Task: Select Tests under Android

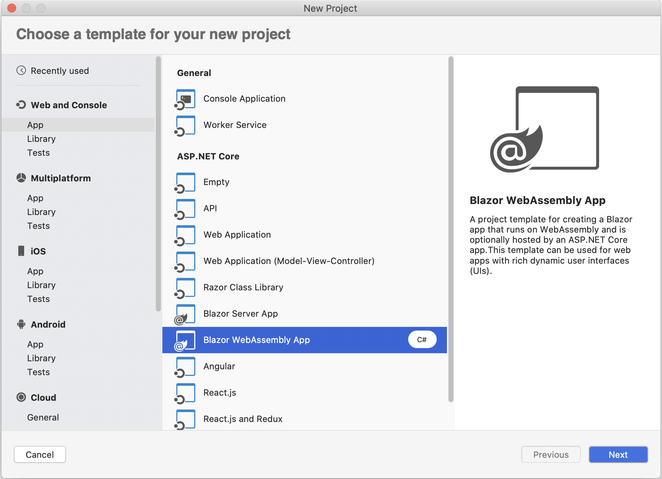Action: 38,372
